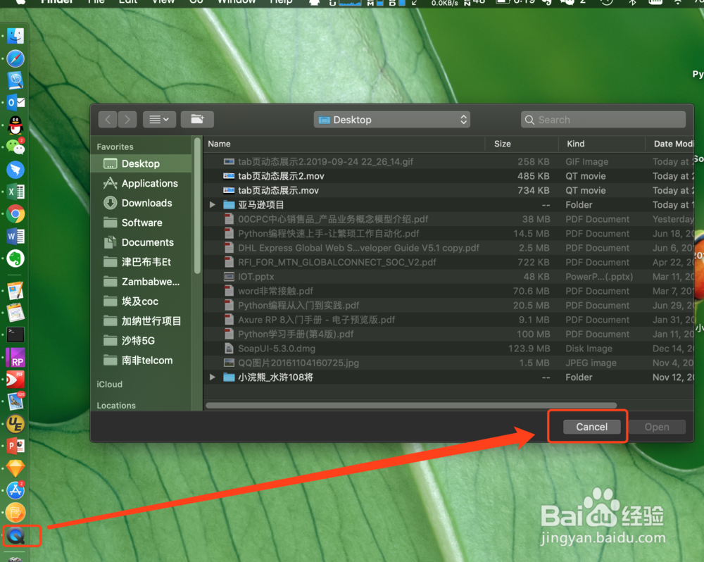704x562 pixels.
Task: Open the DingTalk blue wing icon
Action: [15, 169]
